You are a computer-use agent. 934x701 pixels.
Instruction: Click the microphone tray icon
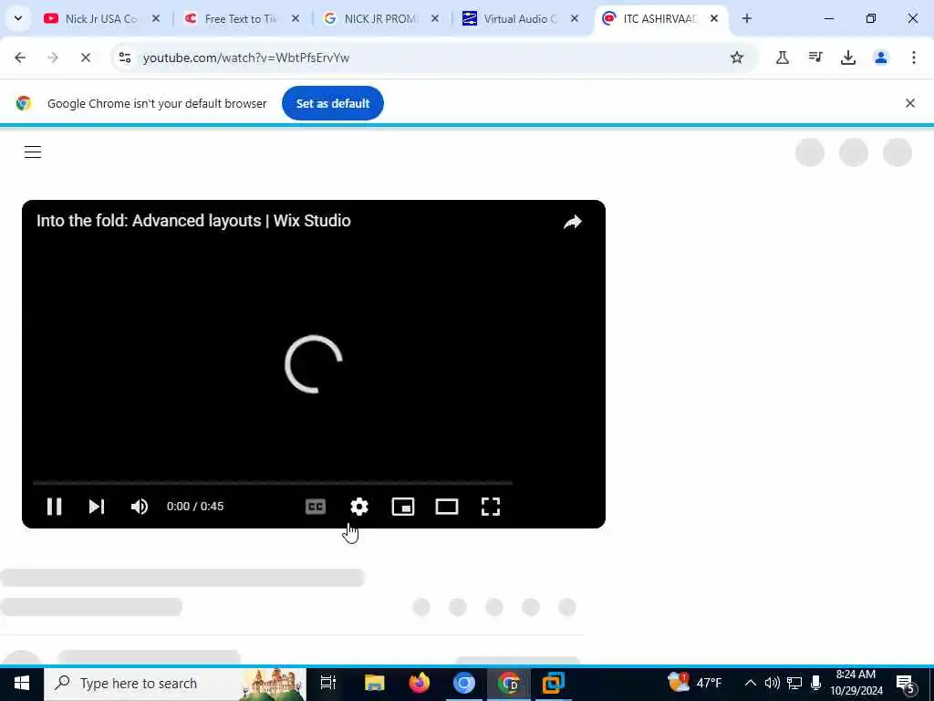(x=816, y=683)
